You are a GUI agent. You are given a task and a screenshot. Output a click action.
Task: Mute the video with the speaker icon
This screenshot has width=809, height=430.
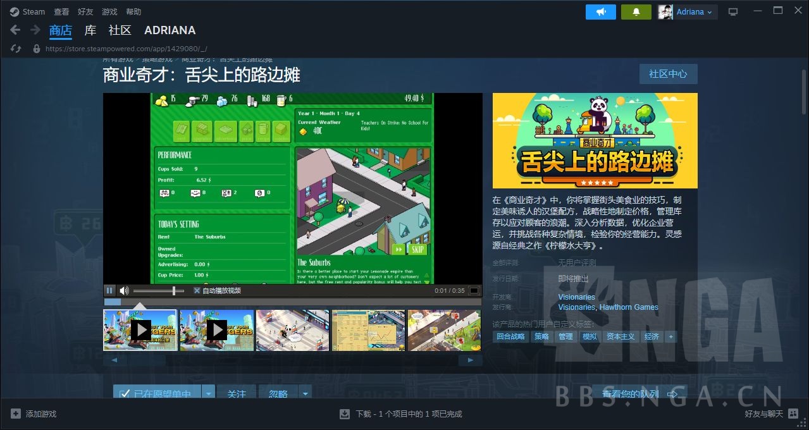(x=124, y=291)
